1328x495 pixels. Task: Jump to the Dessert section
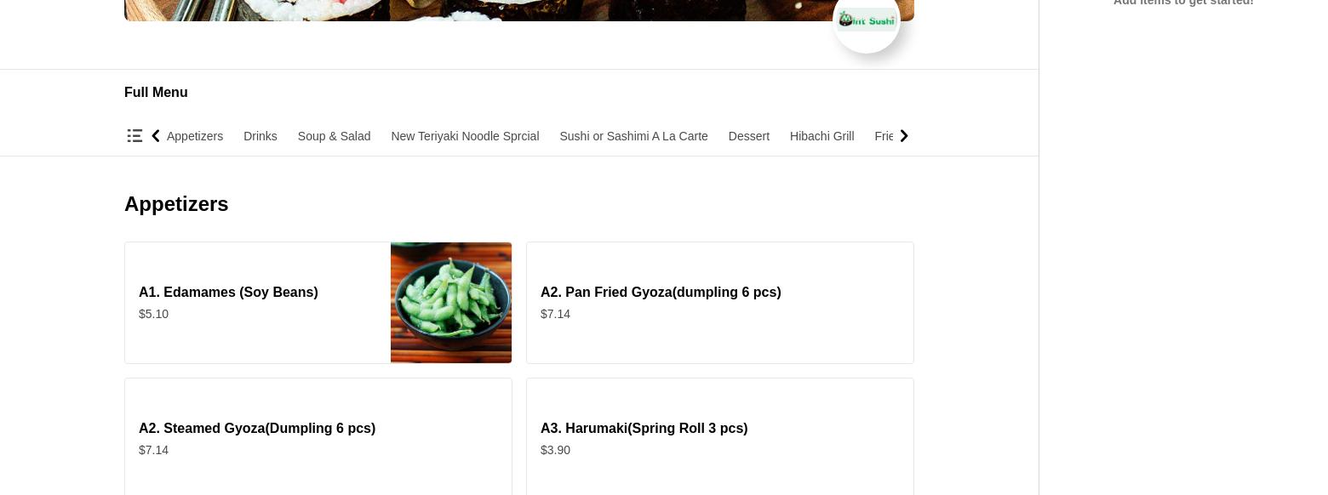pos(749,136)
